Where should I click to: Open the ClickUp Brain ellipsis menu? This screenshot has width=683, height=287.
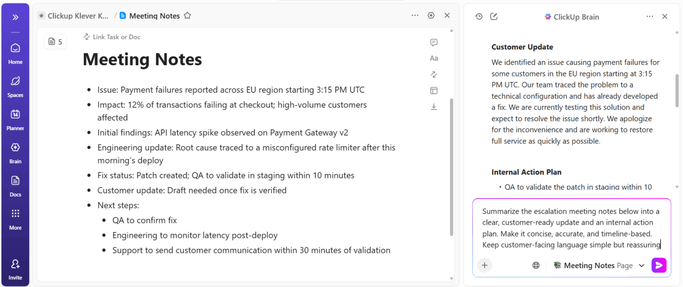[x=649, y=16]
